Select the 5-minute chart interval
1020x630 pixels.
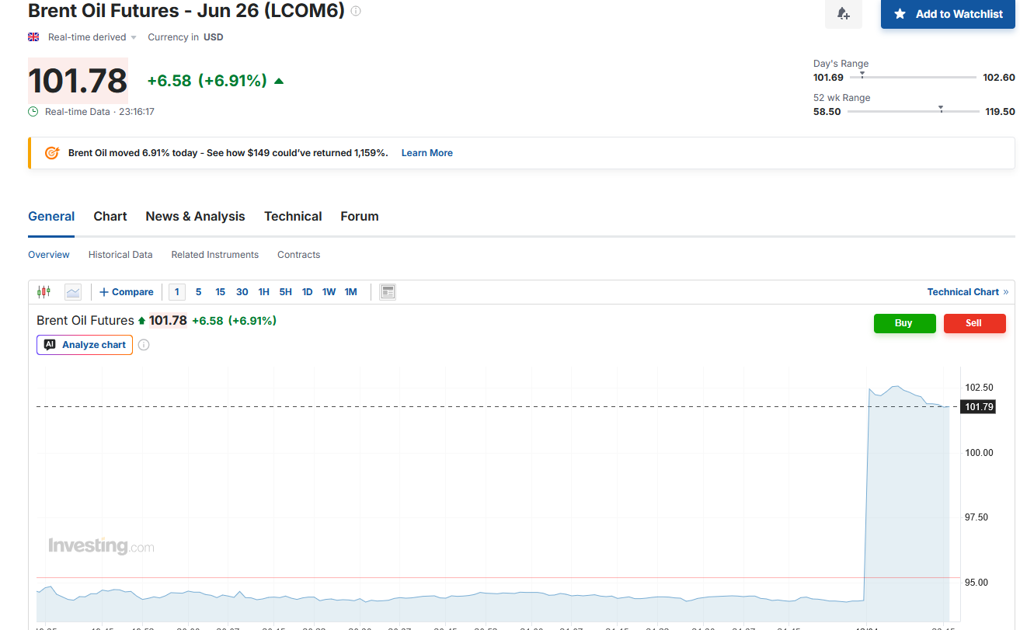coord(199,292)
